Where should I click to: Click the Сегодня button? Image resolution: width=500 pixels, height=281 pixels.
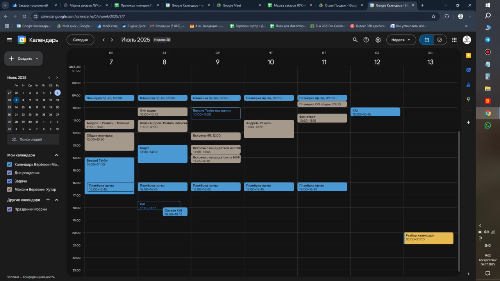point(80,40)
